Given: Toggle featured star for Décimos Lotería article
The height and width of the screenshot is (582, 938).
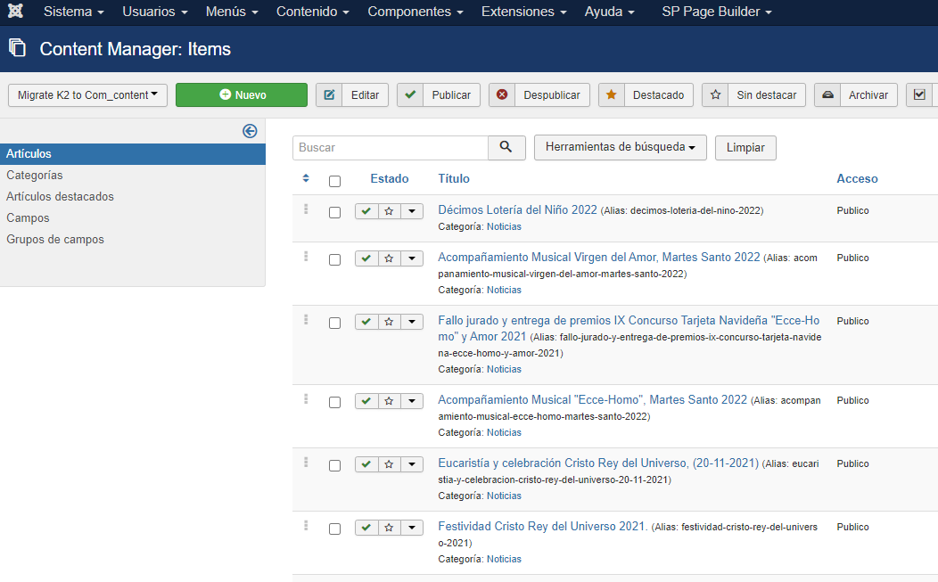Looking at the screenshot, I should [x=389, y=211].
